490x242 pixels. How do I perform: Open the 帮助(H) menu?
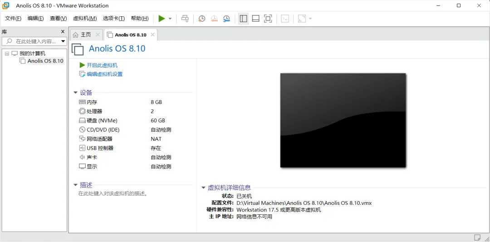coord(140,19)
